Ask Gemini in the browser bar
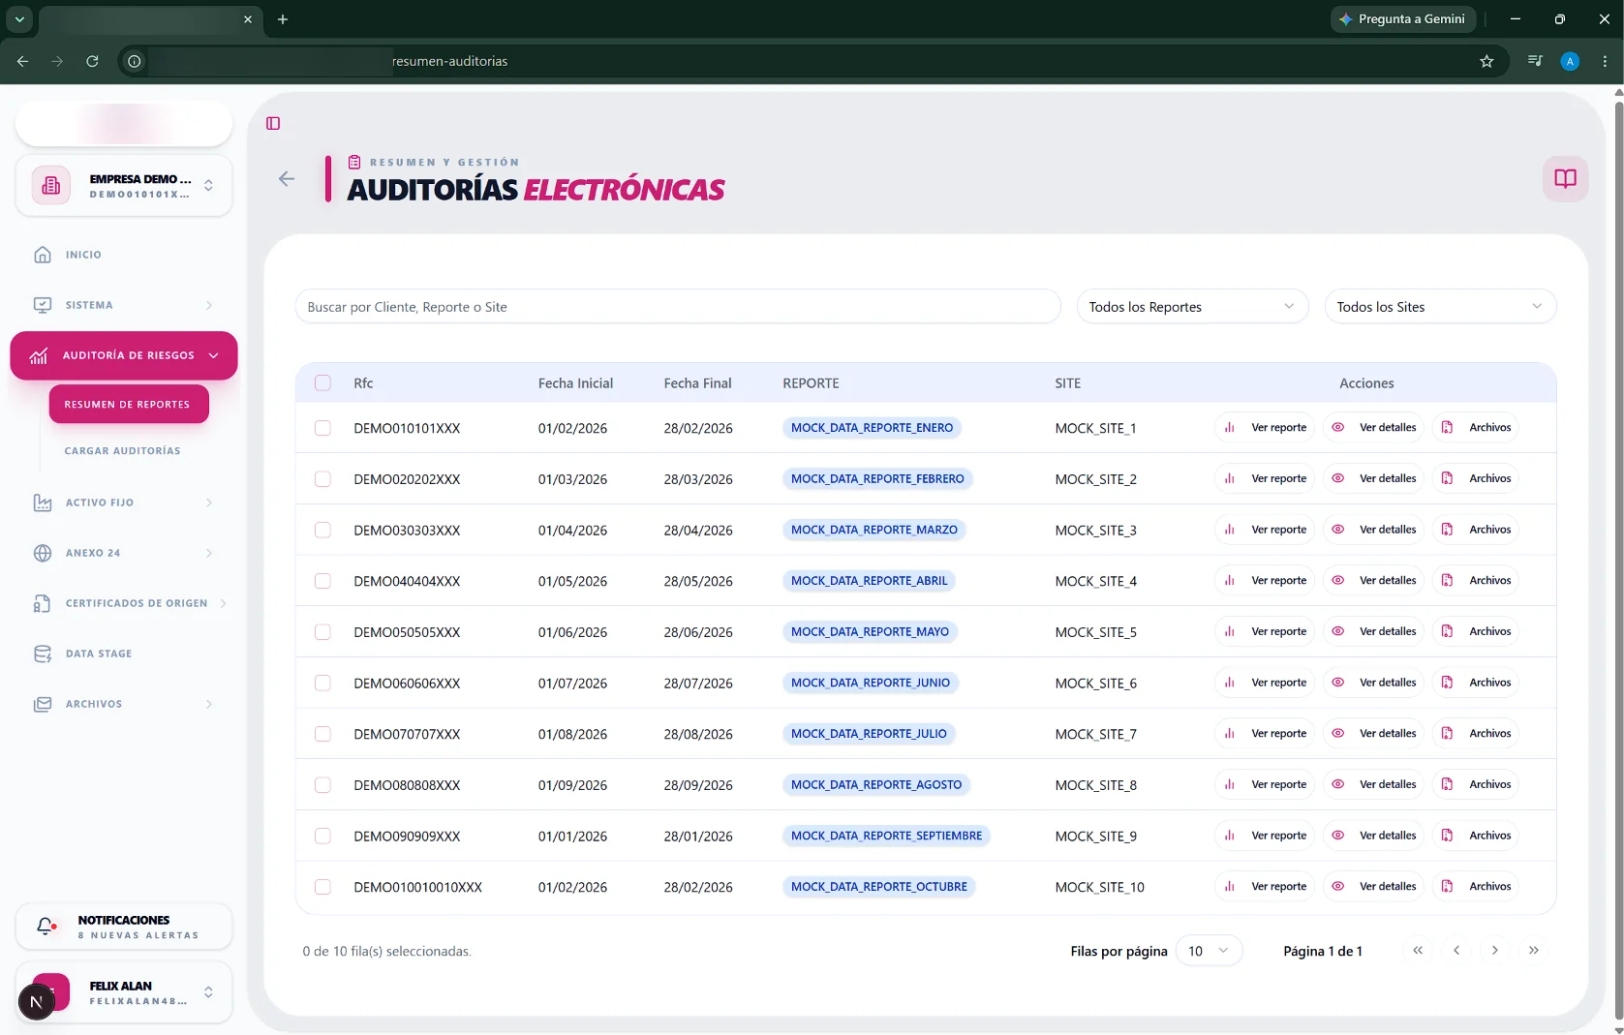1624x1035 pixels. coord(1403,19)
